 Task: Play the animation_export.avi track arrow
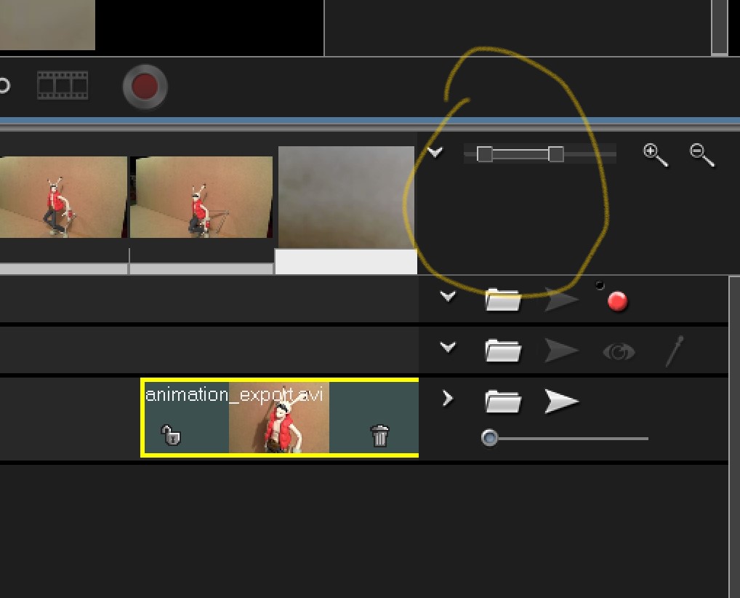tap(561, 402)
